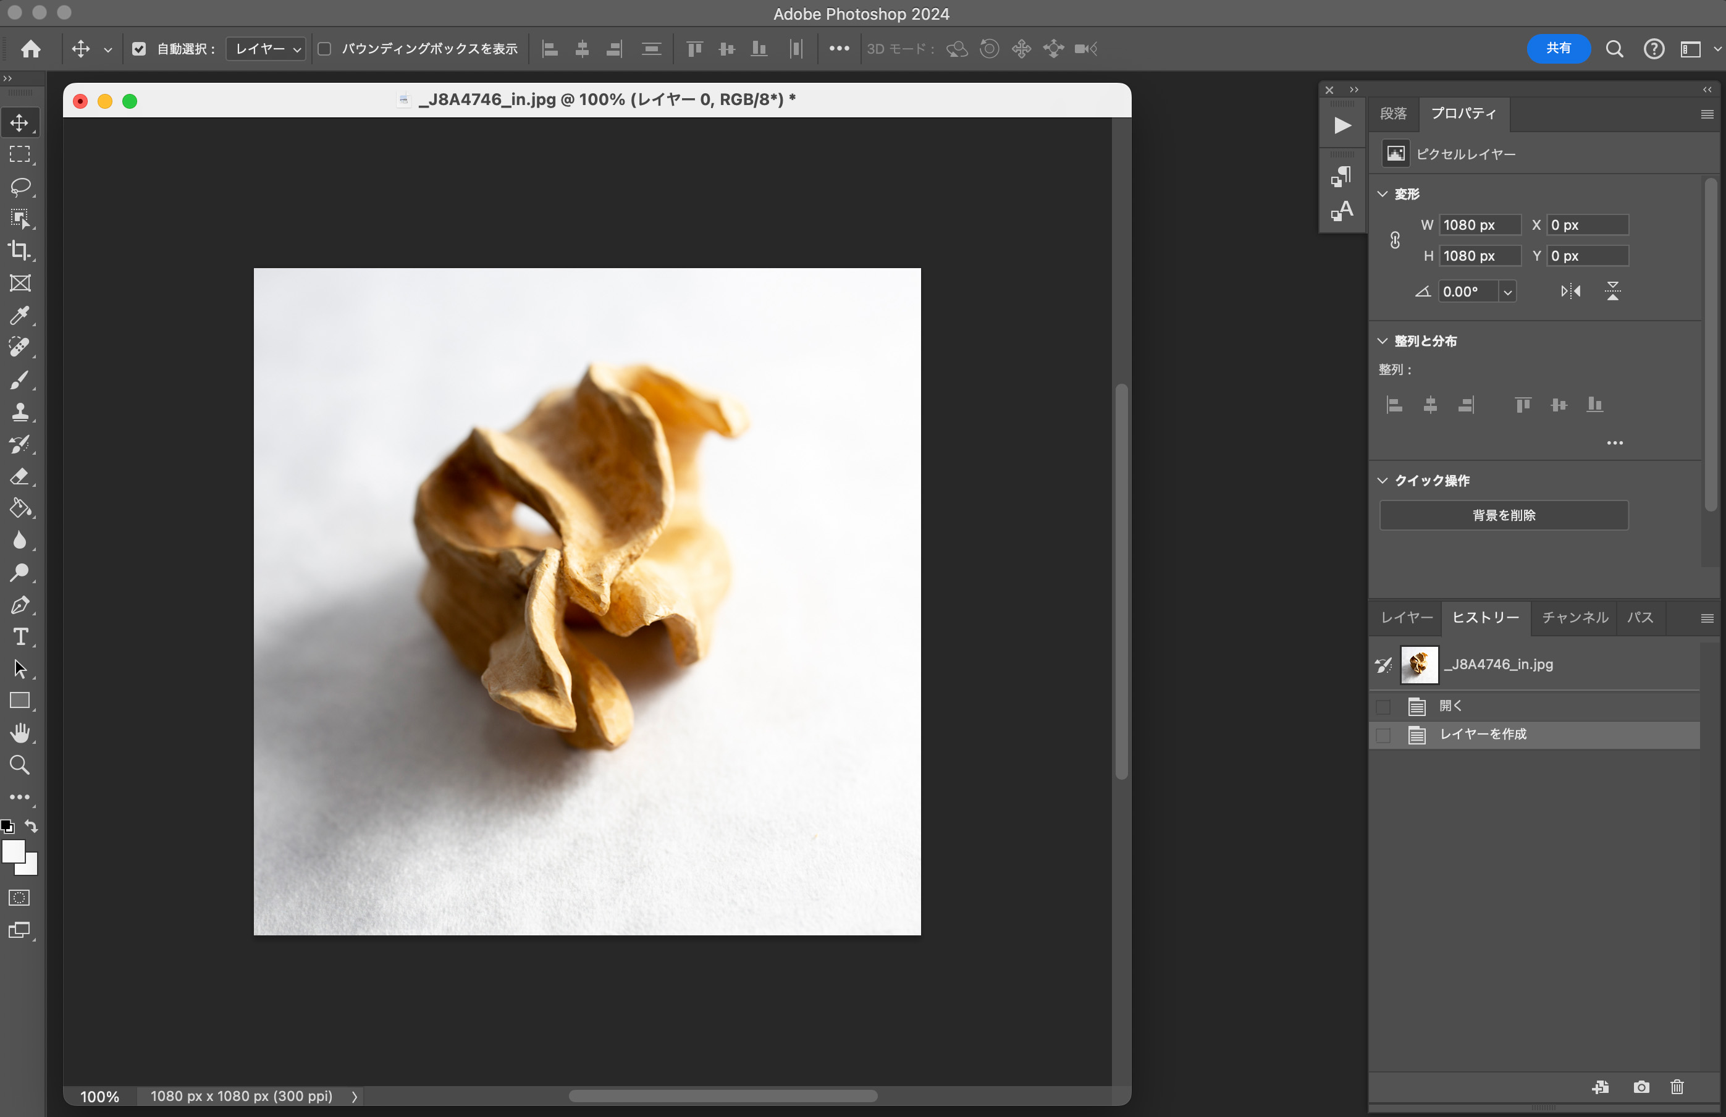
Task: Select the Horizontal Type tool
Action: coord(20,637)
